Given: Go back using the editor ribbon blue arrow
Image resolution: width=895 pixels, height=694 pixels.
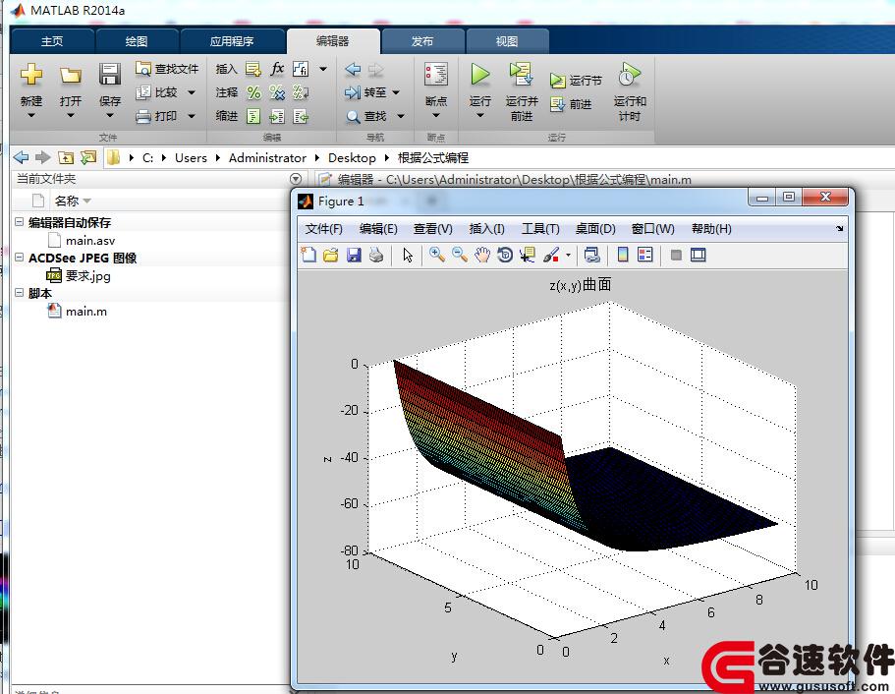Looking at the screenshot, I should (x=354, y=69).
